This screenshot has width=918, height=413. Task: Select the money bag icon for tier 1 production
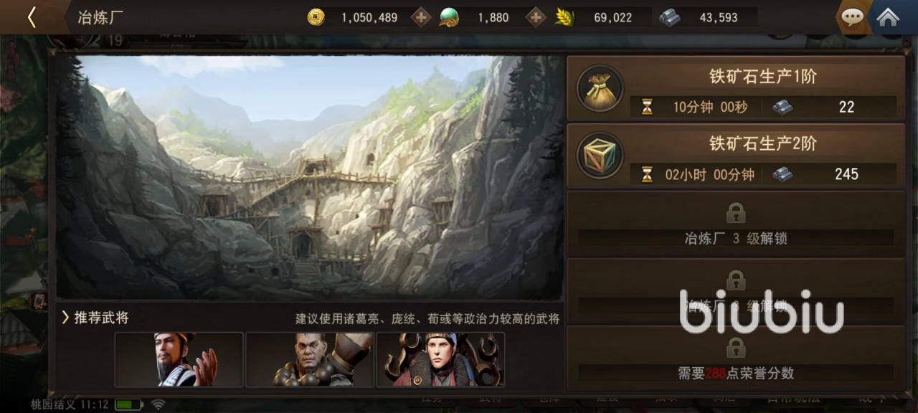click(x=600, y=88)
